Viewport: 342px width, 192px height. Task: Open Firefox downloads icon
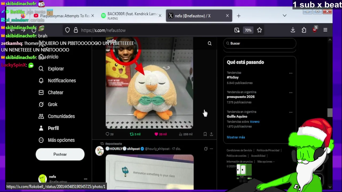pyautogui.click(x=293, y=30)
